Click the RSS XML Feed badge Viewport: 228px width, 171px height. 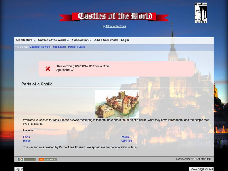point(48,160)
